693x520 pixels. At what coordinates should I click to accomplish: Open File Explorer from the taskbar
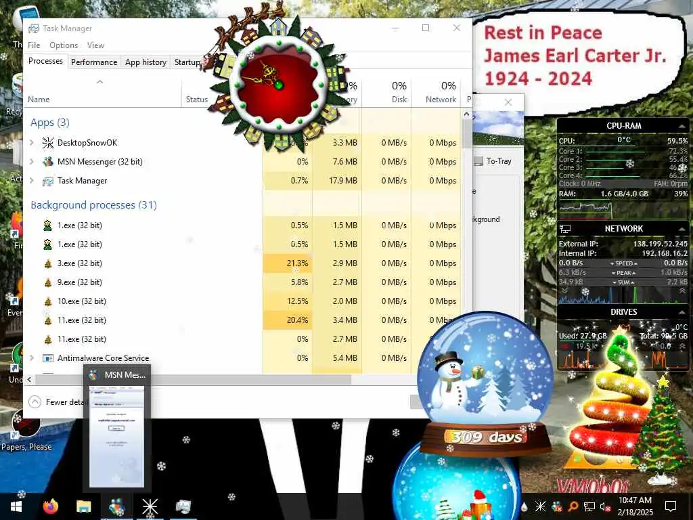(x=83, y=506)
